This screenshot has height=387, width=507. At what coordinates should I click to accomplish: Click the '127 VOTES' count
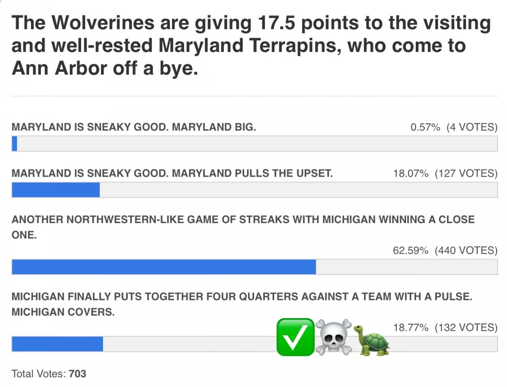(466, 173)
